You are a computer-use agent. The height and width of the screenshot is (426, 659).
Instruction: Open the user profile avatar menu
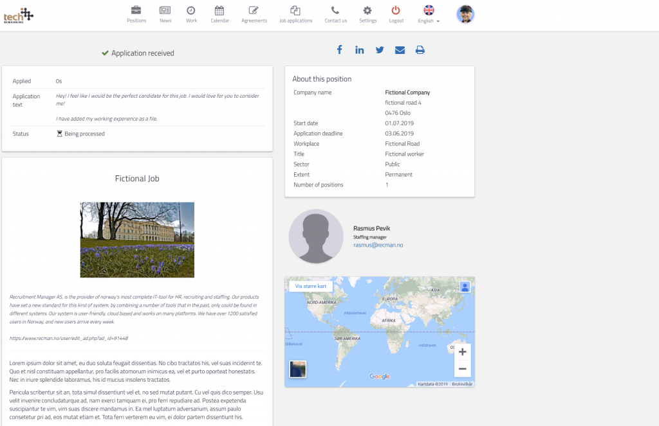(465, 14)
